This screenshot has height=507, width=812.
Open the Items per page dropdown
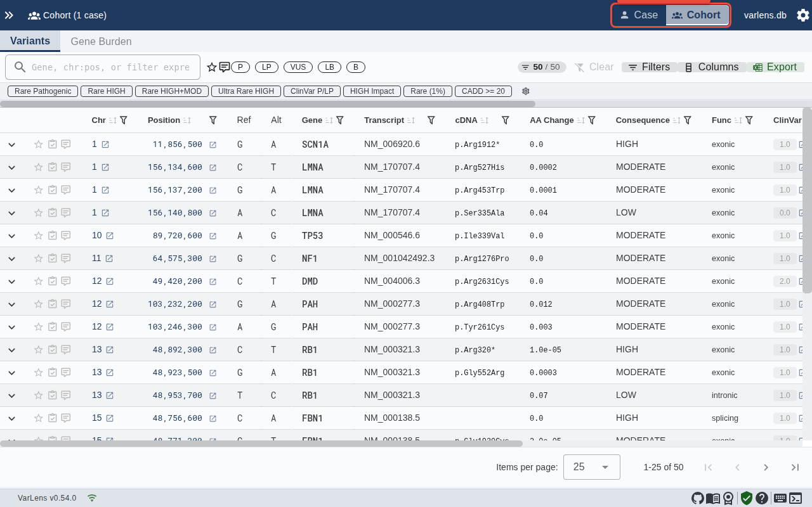tap(591, 467)
